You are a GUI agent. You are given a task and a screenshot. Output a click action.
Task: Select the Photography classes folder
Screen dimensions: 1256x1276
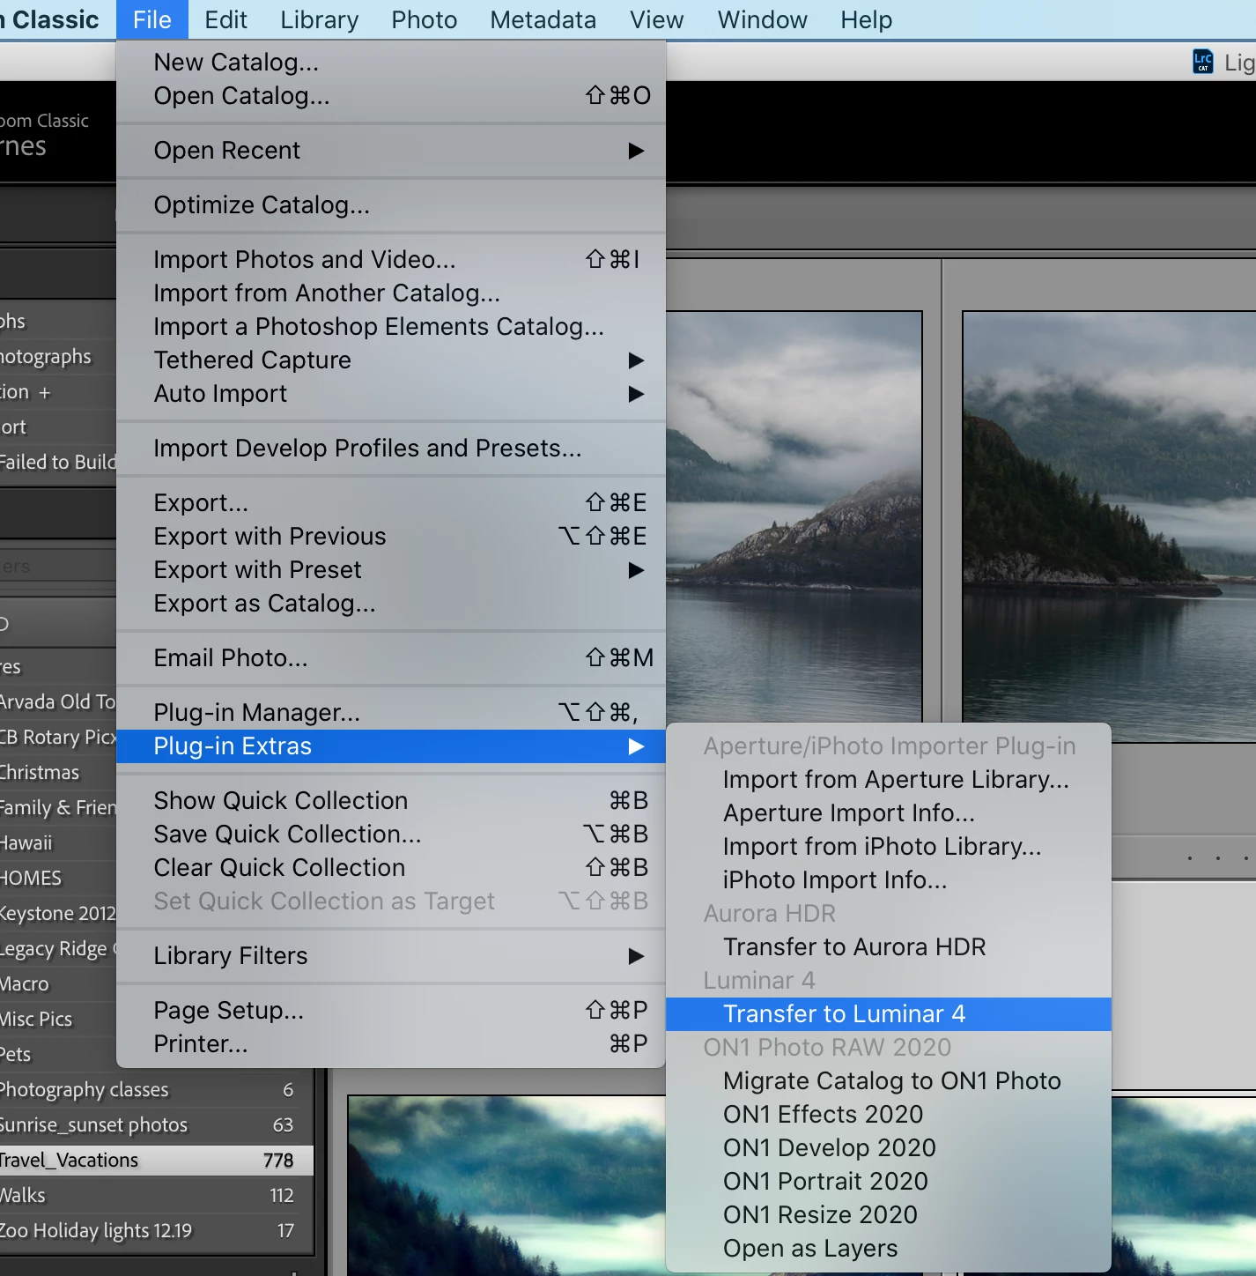click(157, 1089)
